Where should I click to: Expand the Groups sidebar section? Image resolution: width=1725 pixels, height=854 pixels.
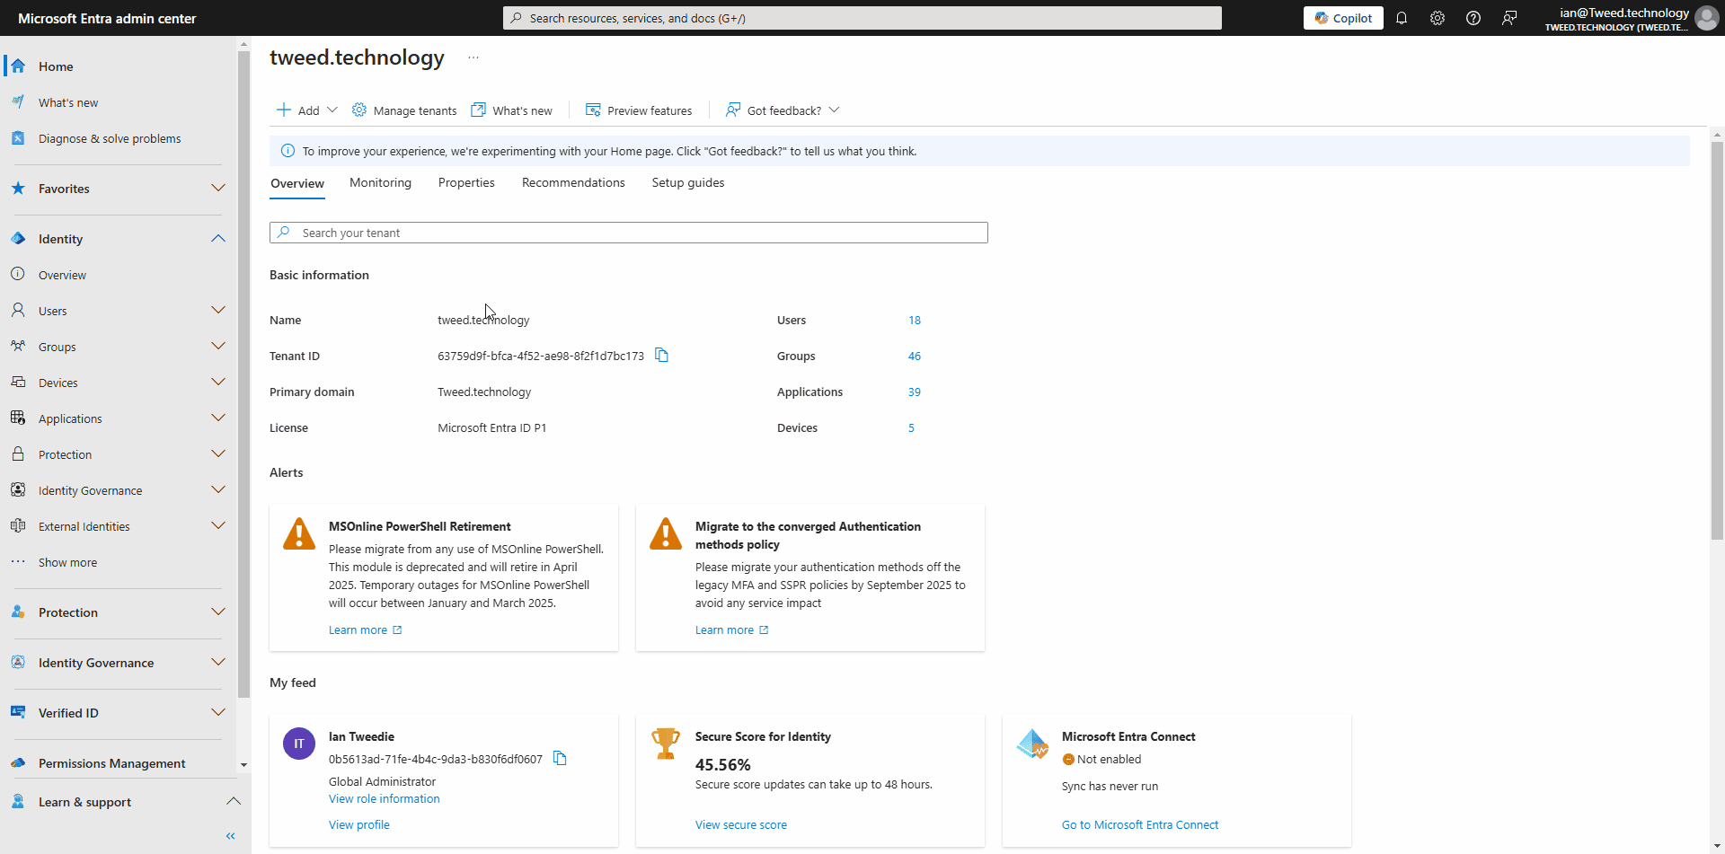click(x=218, y=346)
